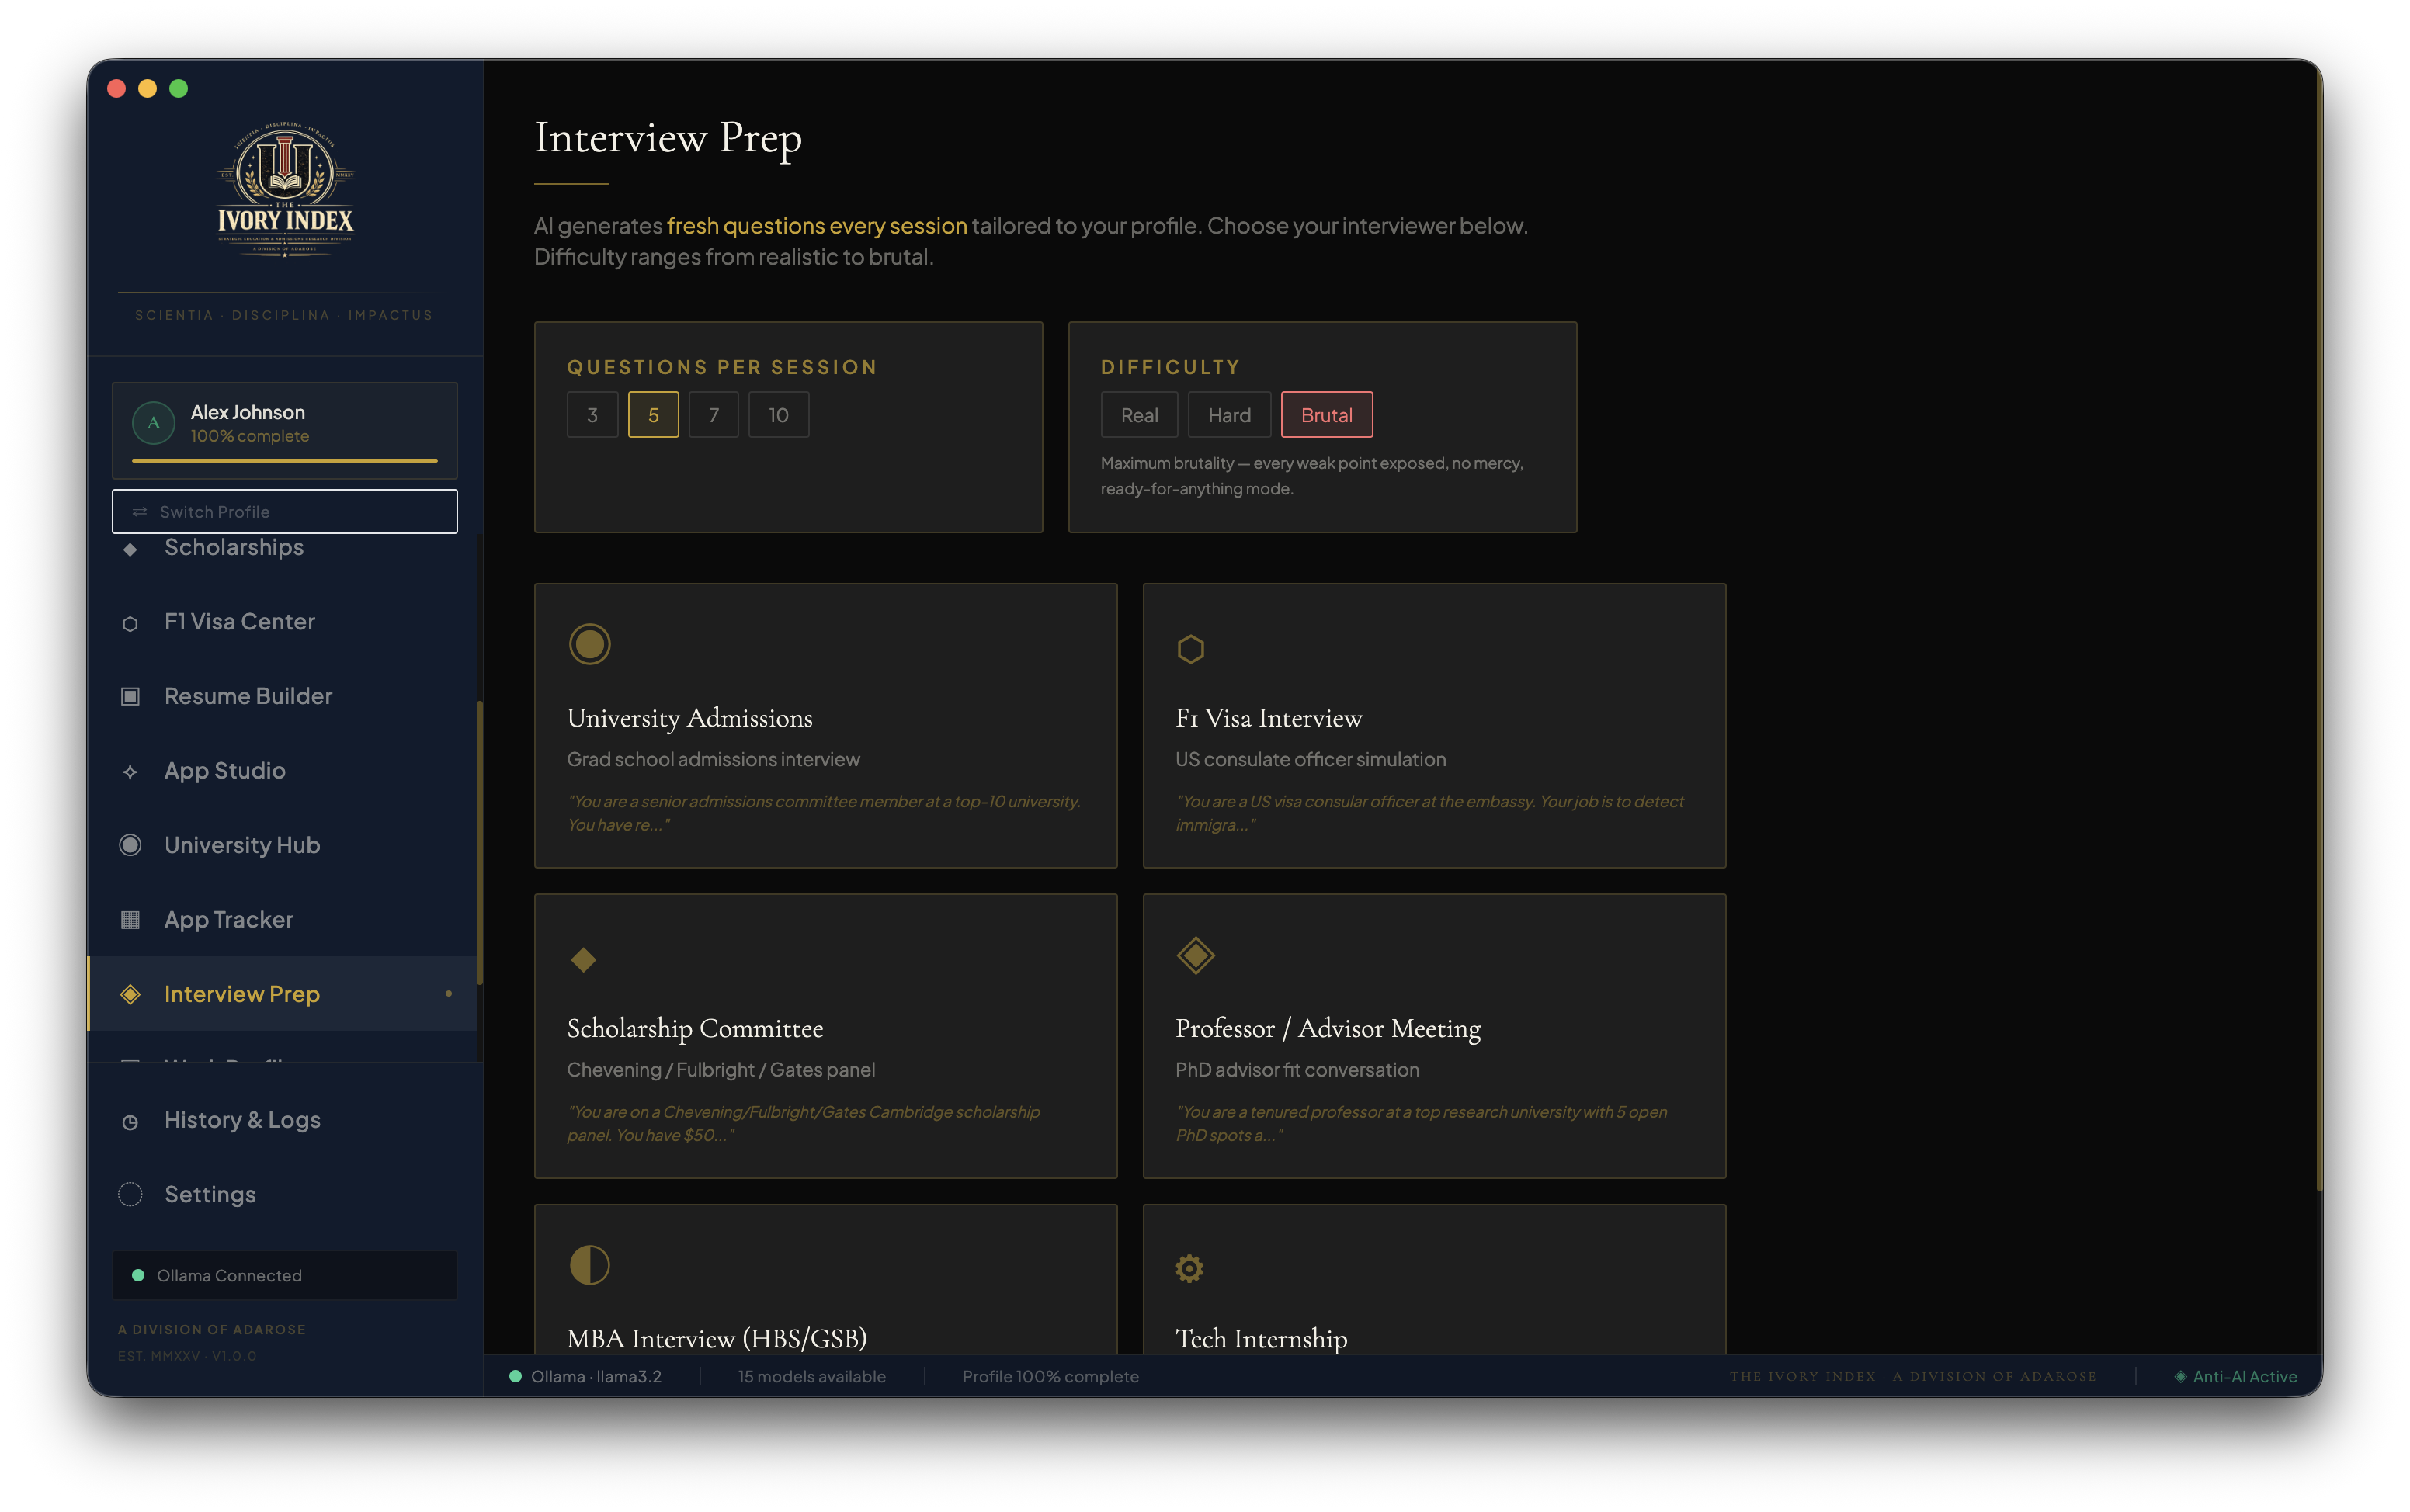Click 'fresh questions every session' highlighted text
The width and height of the screenshot is (2410, 1512).
817,226
